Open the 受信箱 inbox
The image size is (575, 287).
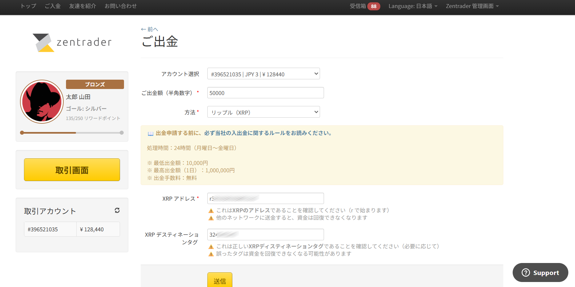(358, 6)
